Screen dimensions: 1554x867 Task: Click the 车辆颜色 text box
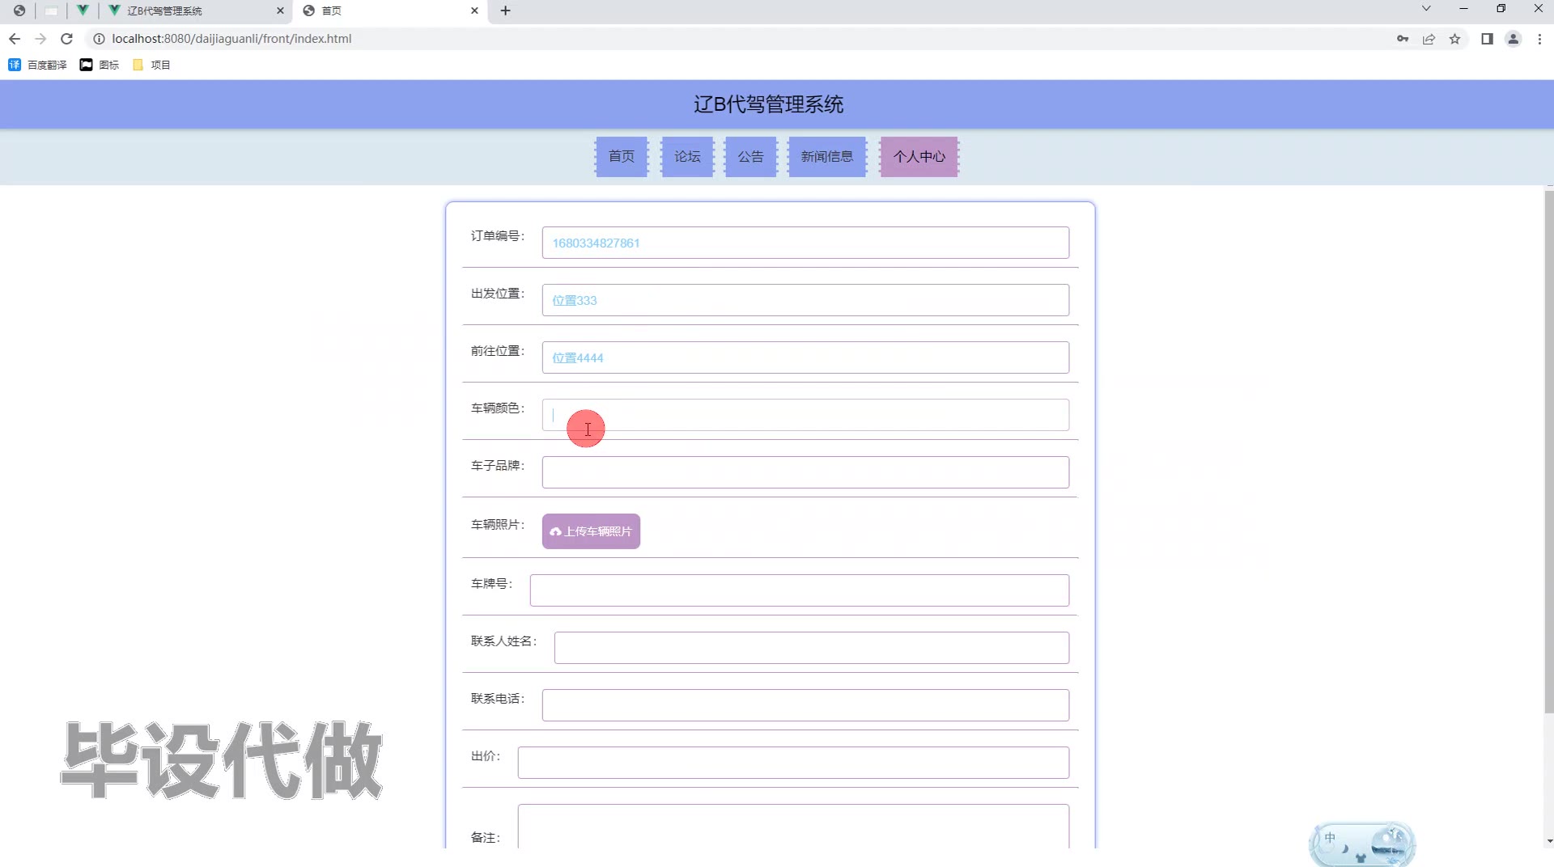805,415
